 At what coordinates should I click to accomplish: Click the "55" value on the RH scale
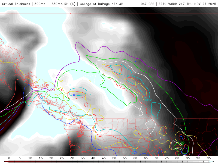(x=125, y=158)
